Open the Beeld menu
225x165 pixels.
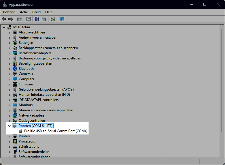tap(36, 12)
